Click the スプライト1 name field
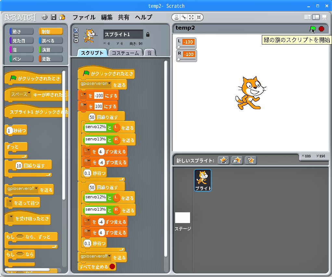The width and height of the screenshot is (332, 277). coord(123,34)
